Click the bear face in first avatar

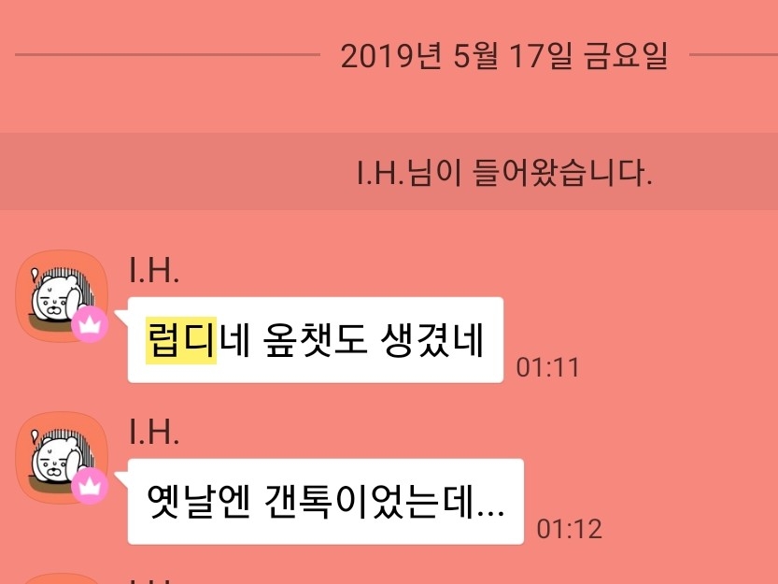[53, 298]
